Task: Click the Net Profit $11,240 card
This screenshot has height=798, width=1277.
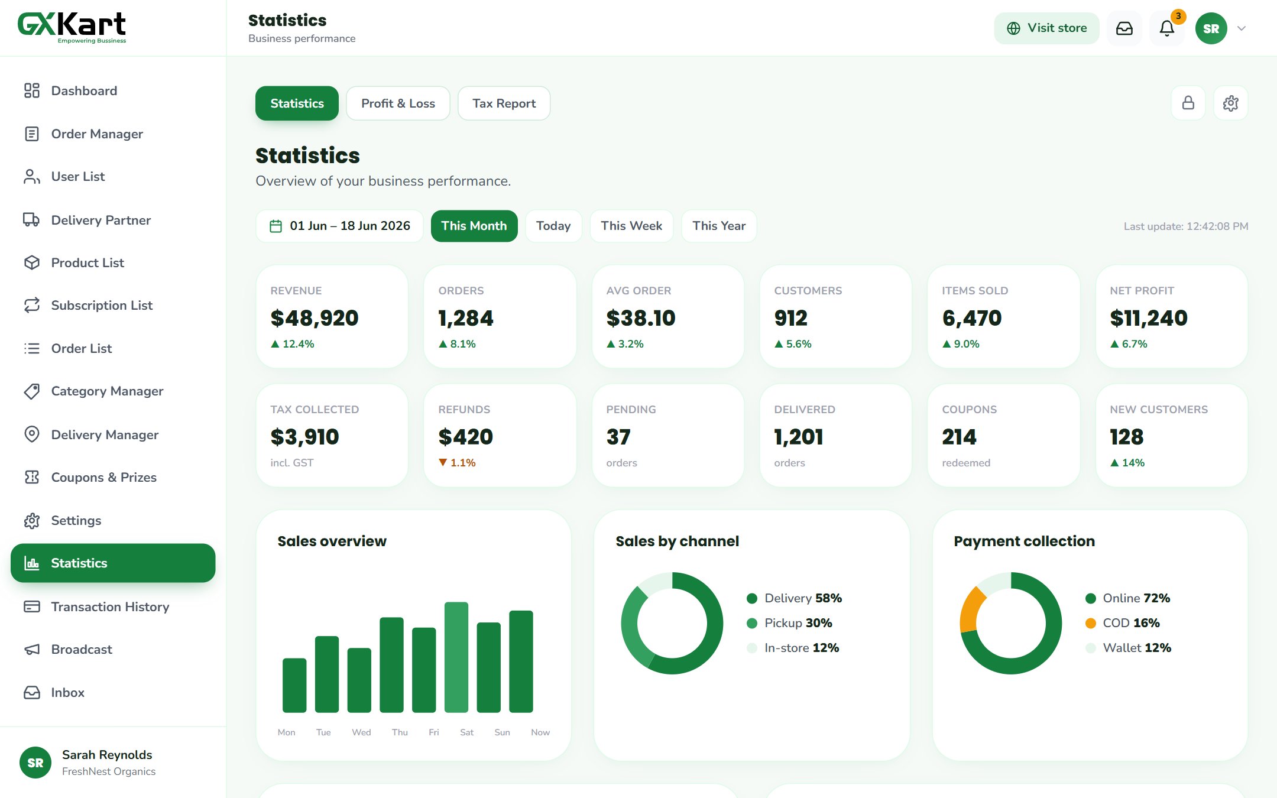Action: [x=1171, y=316]
